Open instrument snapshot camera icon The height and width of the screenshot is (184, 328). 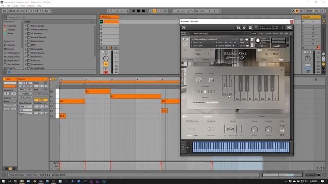pyautogui.click(x=241, y=40)
